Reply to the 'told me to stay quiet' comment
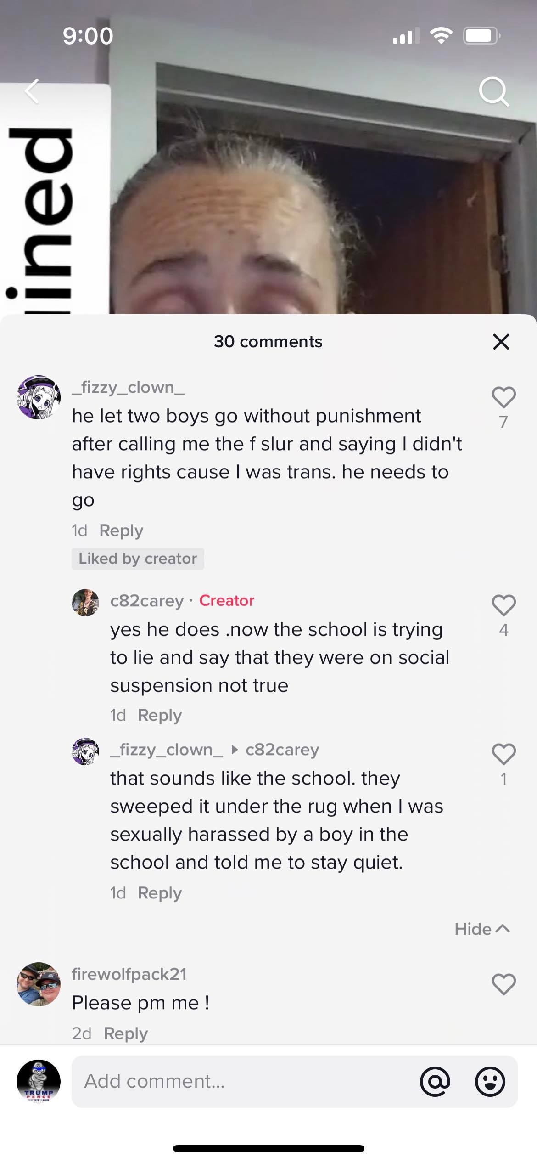 tap(160, 892)
